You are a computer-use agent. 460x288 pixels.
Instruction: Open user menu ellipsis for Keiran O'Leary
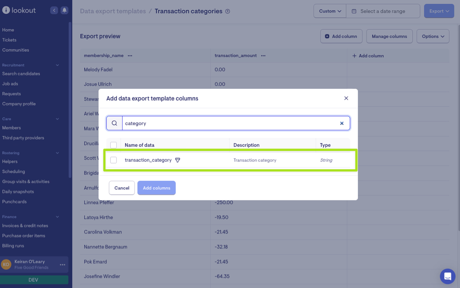pos(63,265)
